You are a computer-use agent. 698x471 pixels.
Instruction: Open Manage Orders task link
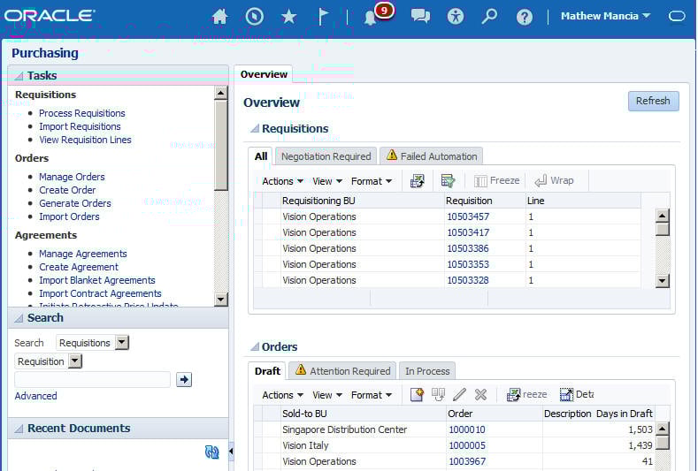72,177
